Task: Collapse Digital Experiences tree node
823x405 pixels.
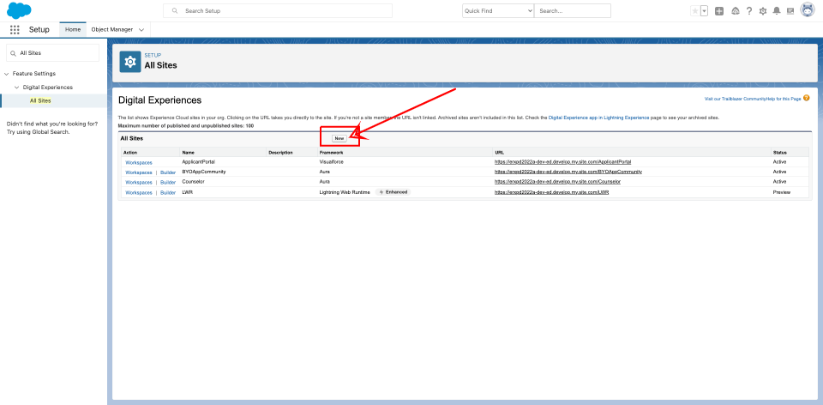Action: (16, 87)
